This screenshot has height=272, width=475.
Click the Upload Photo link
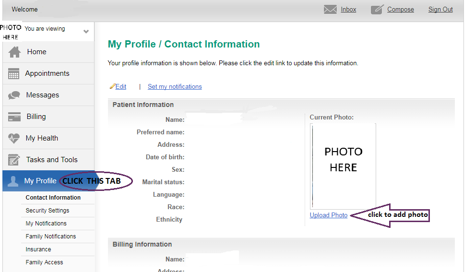tap(329, 215)
